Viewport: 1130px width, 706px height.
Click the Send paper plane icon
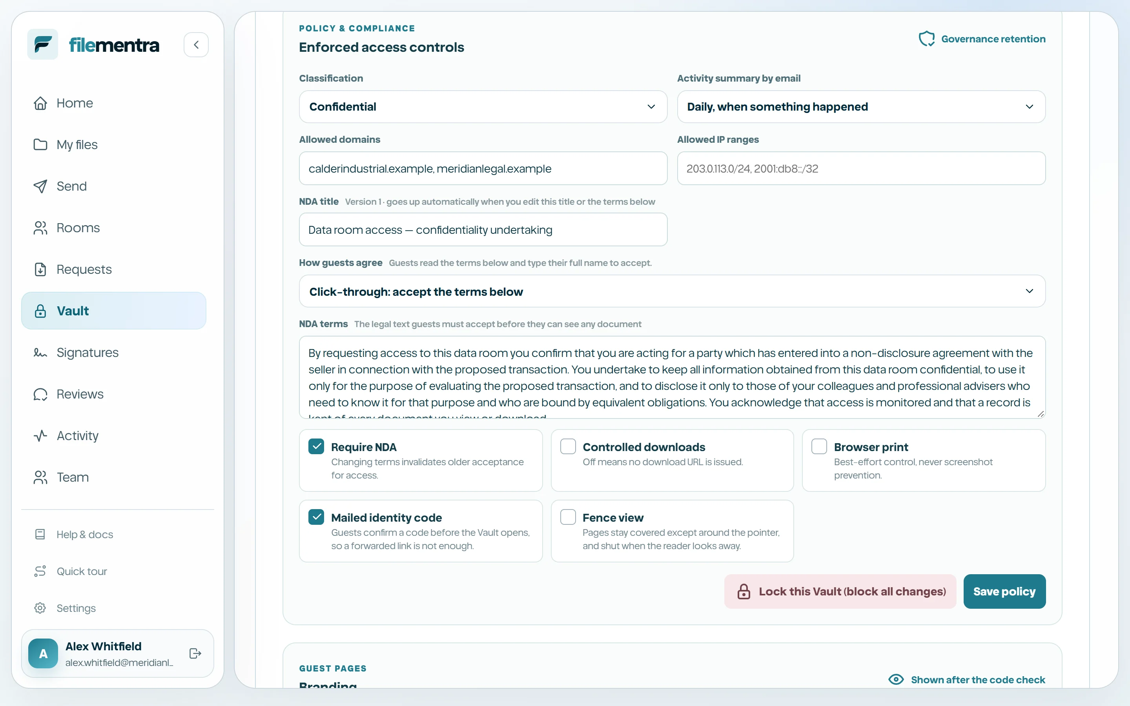pos(40,186)
